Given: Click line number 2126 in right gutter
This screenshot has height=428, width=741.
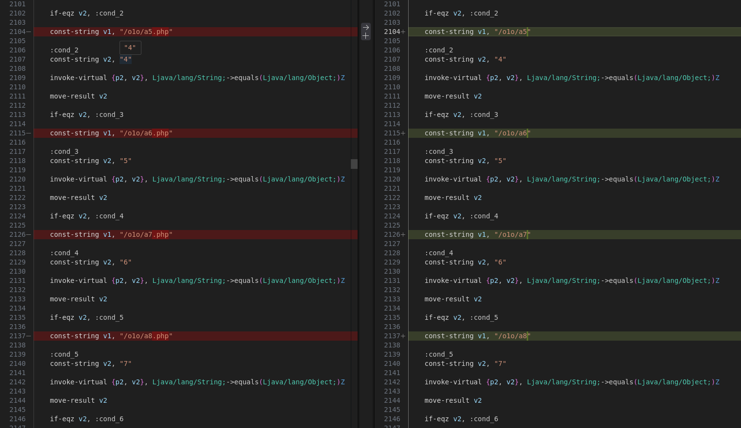Looking at the screenshot, I should click(392, 234).
